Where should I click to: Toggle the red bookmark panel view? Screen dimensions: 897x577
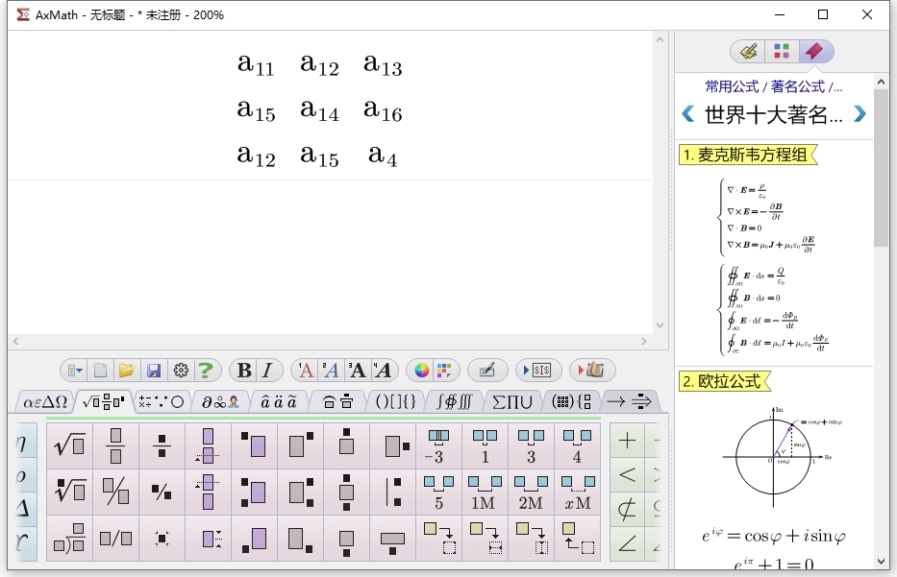[x=816, y=51]
